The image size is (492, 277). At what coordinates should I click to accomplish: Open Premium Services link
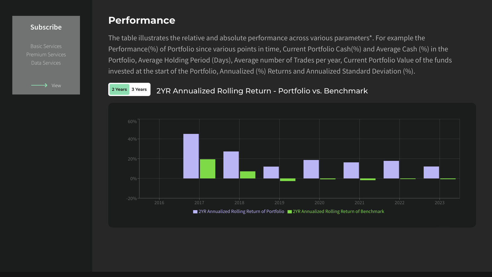click(x=46, y=55)
